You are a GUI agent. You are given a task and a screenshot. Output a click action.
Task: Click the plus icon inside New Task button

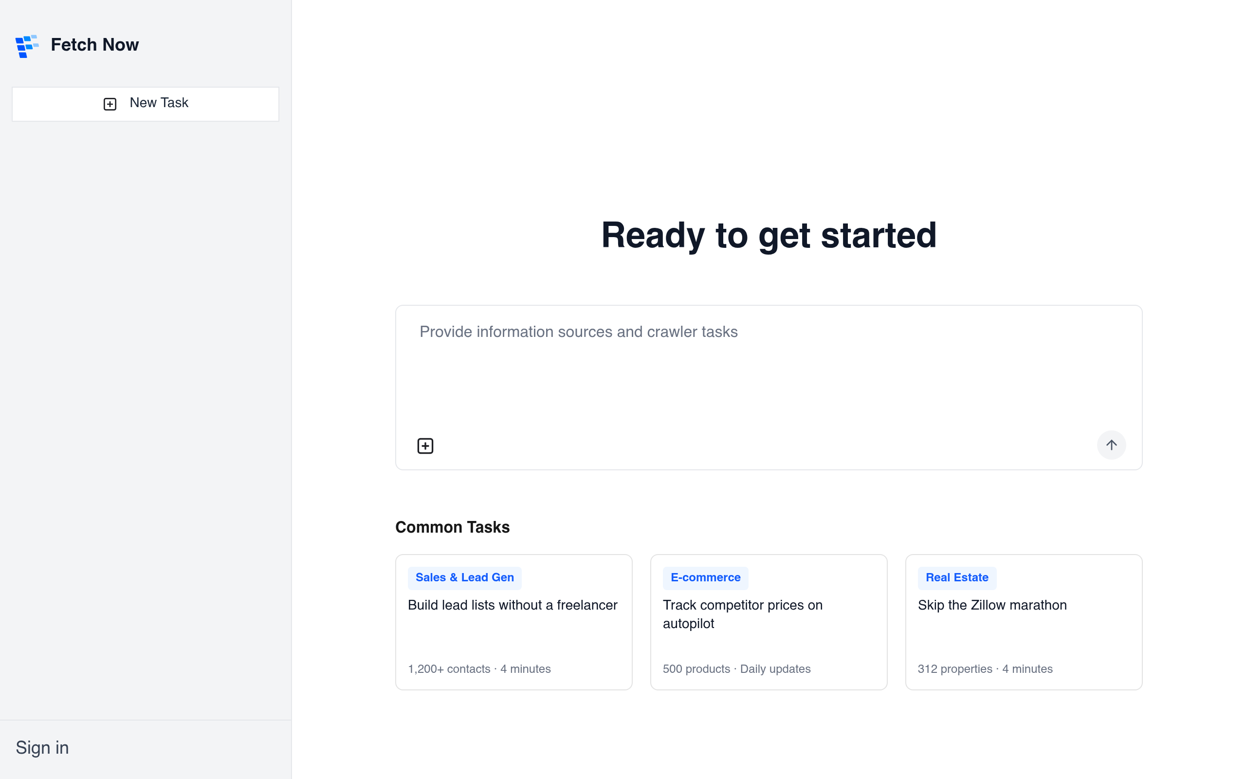pyautogui.click(x=110, y=104)
